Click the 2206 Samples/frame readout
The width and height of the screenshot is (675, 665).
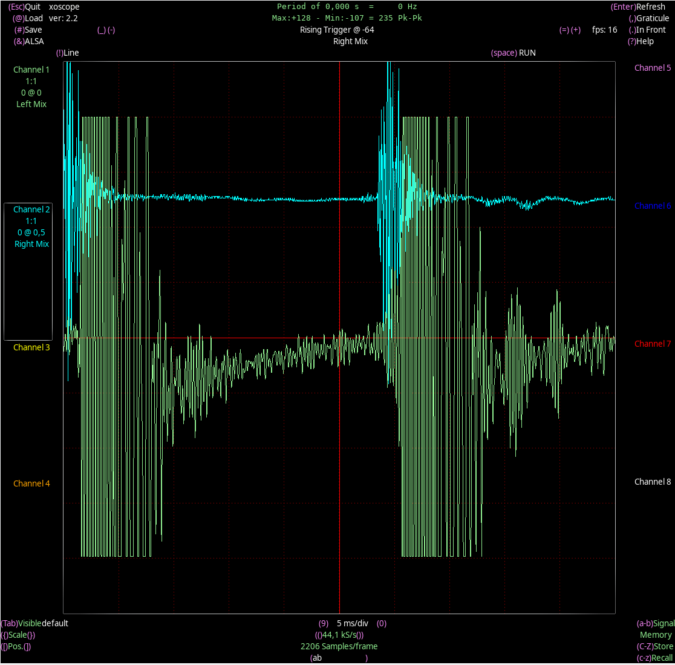click(339, 646)
